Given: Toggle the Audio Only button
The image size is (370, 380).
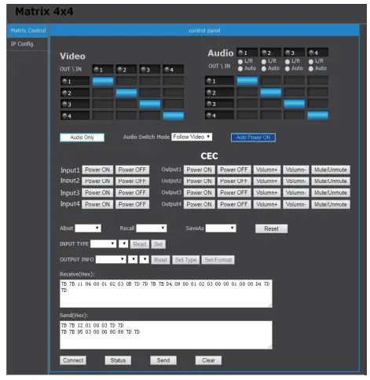Looking at the screenshot, I should [82, 137].
